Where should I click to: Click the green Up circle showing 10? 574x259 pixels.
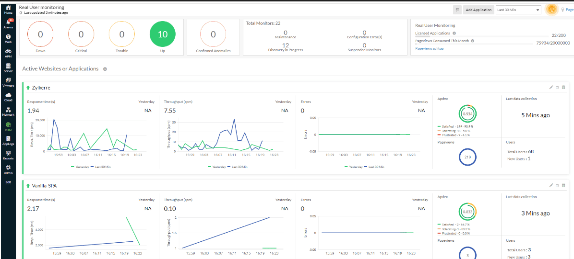[163, 34]
